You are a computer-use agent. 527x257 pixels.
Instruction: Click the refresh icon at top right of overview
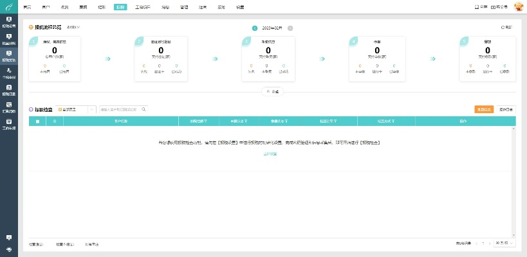point(506,28)
